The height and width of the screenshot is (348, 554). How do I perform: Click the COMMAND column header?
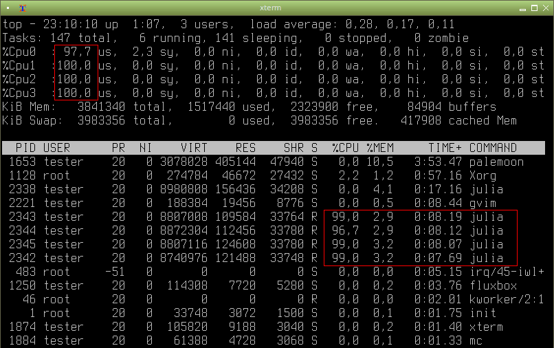(493, 148)
